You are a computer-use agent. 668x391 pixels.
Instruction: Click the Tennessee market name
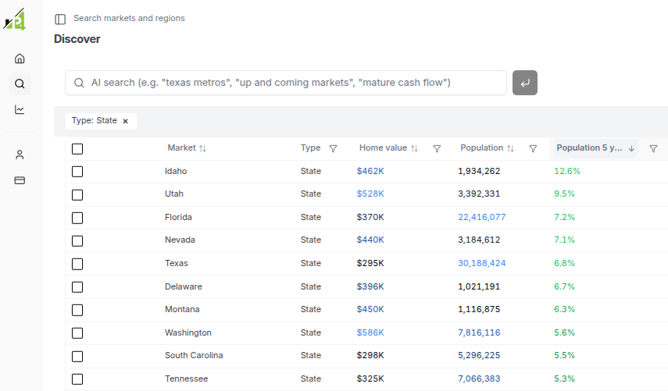tap(186, 379)
